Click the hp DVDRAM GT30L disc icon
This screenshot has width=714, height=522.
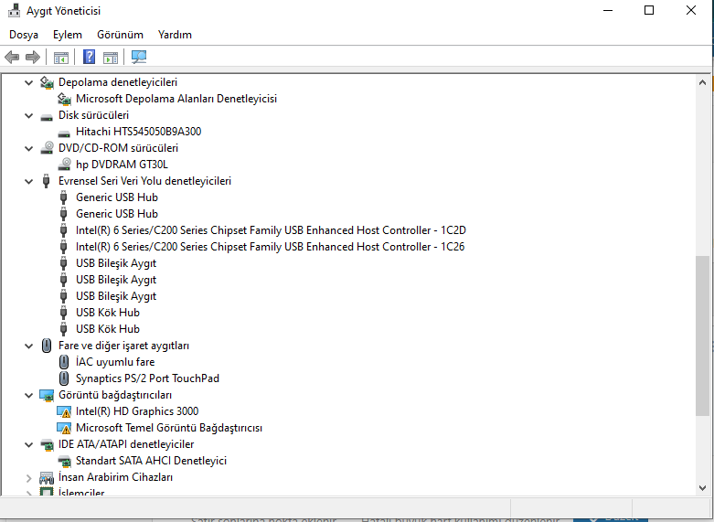point(65,165)
